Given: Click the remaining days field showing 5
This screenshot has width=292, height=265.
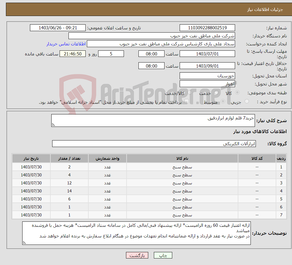Looking at the screenshot, I should coord(111,54).
